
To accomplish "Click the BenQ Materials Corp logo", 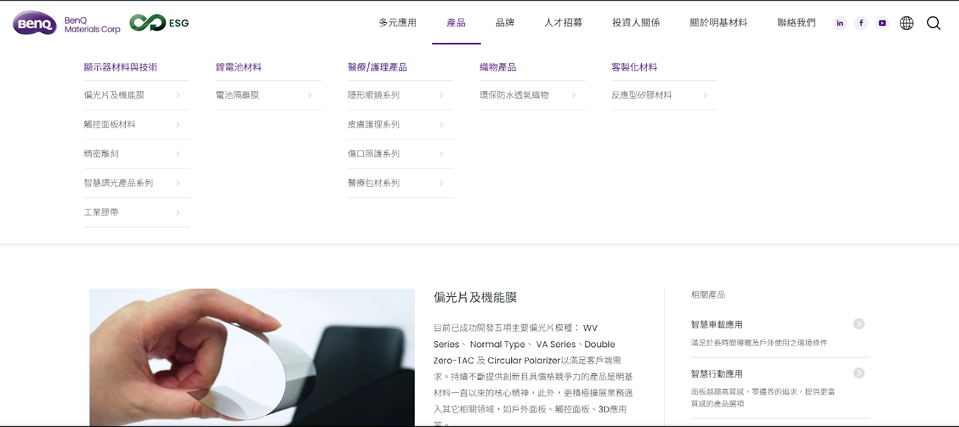I will [x=66, y=24].
